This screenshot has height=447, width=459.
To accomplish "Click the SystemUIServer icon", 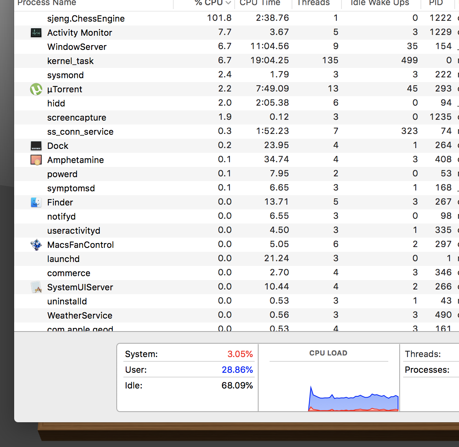I will coord(36,287).
